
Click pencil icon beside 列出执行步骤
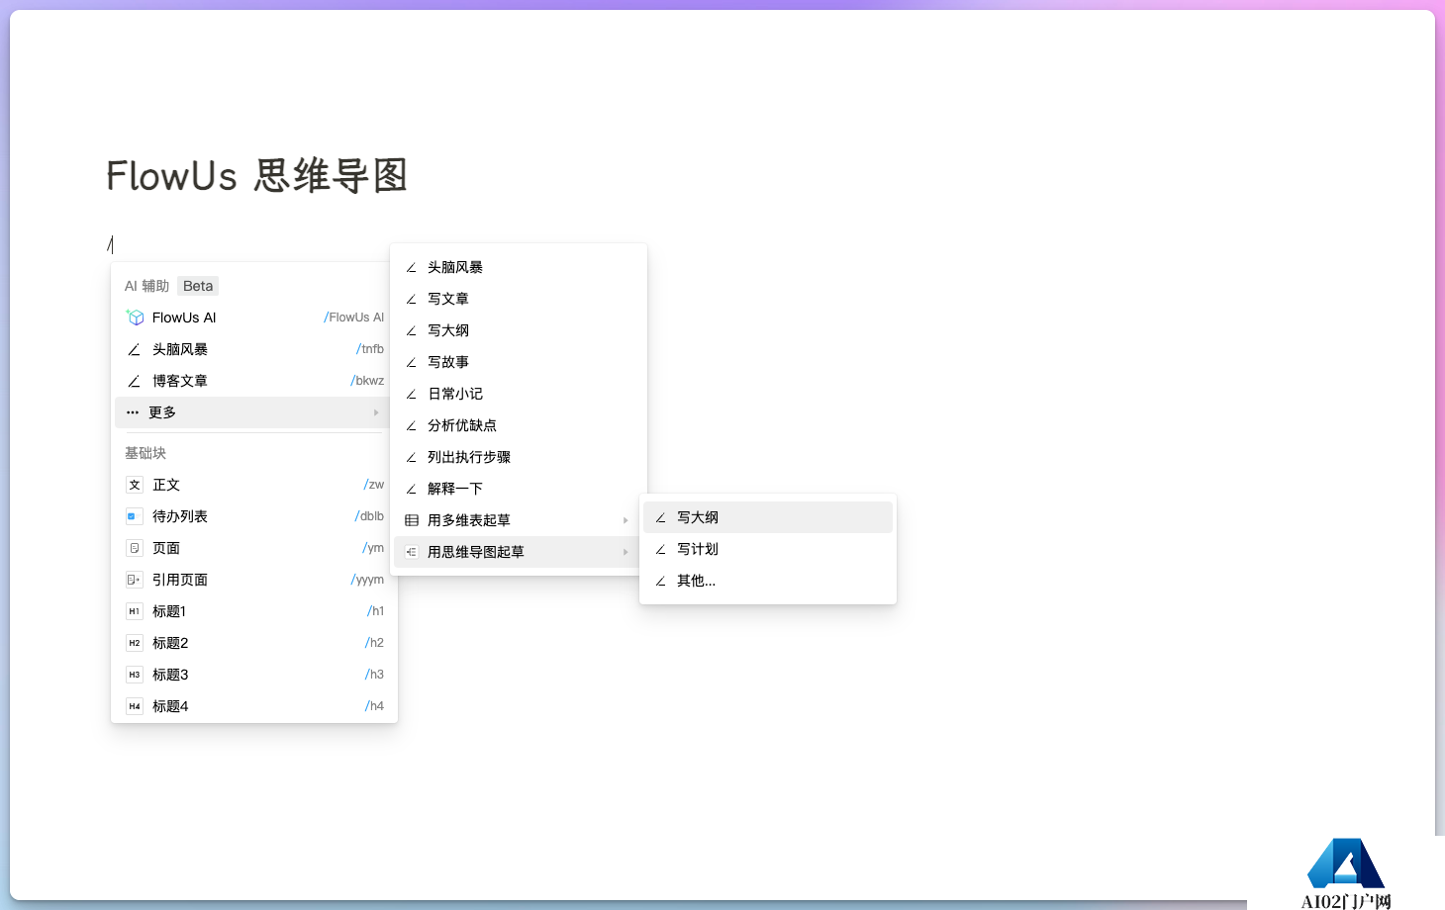(x=411, y=457)
